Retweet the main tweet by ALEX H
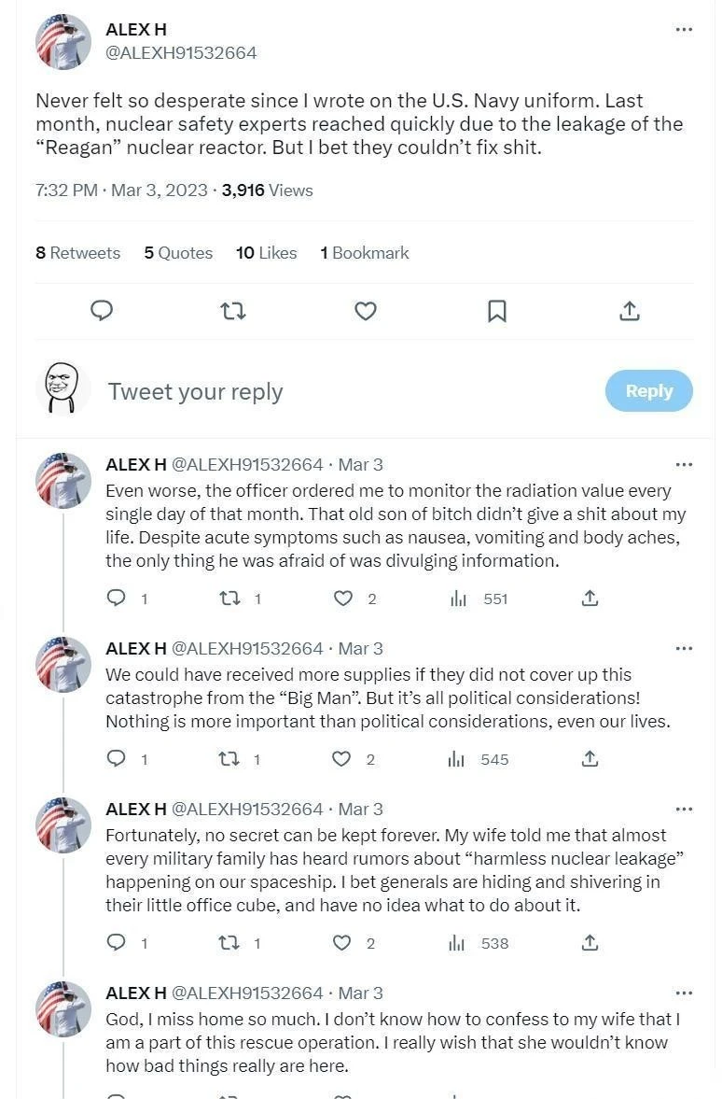This screenshot has width=722, height=1099. [233, 310]
